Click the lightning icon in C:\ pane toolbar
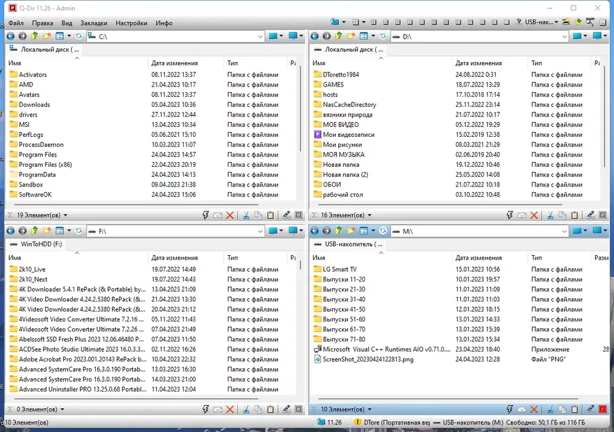The image size is (614, 432). [x=206, y=215]
